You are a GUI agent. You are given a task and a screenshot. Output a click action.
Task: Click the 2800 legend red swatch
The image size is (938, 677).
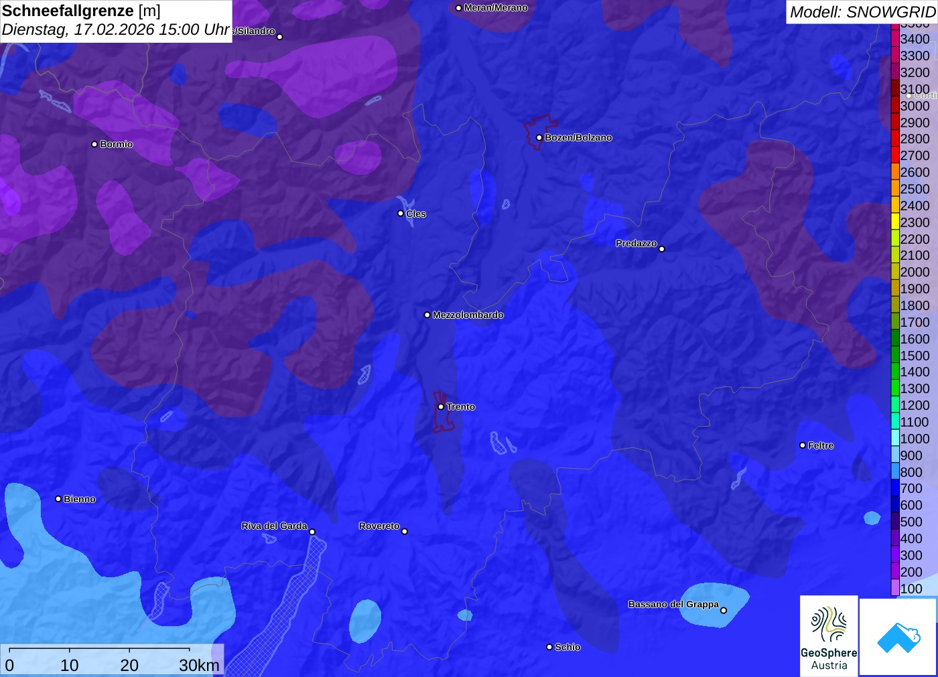click(x=895, y=139)
